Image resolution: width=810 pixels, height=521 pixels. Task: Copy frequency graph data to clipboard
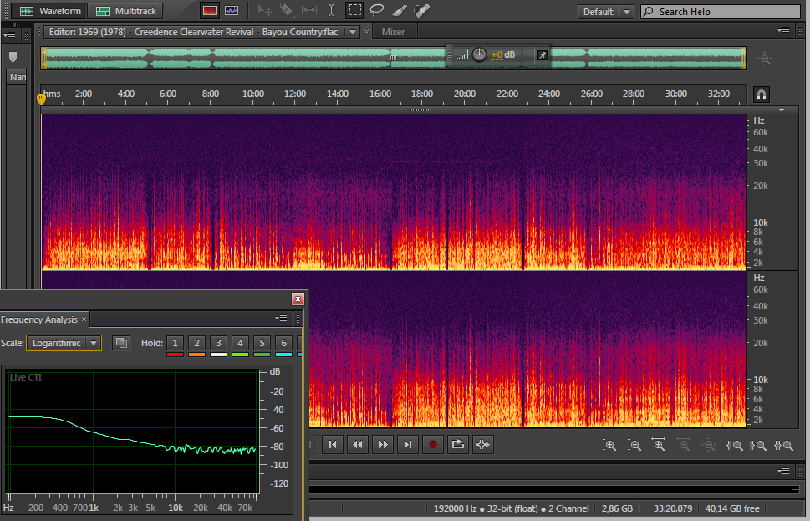click(121, 343)
